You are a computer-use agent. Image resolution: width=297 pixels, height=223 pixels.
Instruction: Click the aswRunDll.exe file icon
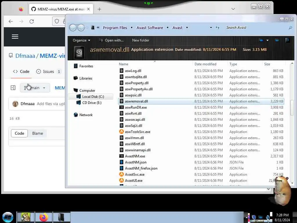122,107
